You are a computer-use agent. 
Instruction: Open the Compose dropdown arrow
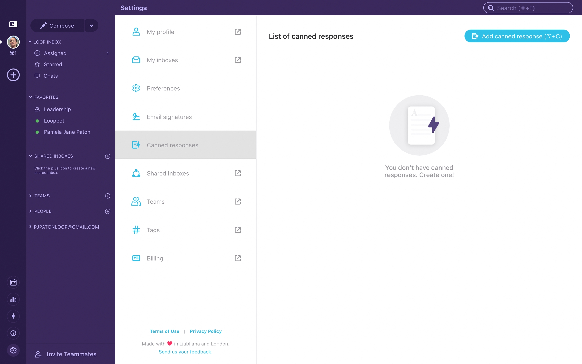click(91, 26)
